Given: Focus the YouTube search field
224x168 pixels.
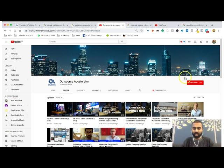Looking at the screenshot, I should pos(83,42).
